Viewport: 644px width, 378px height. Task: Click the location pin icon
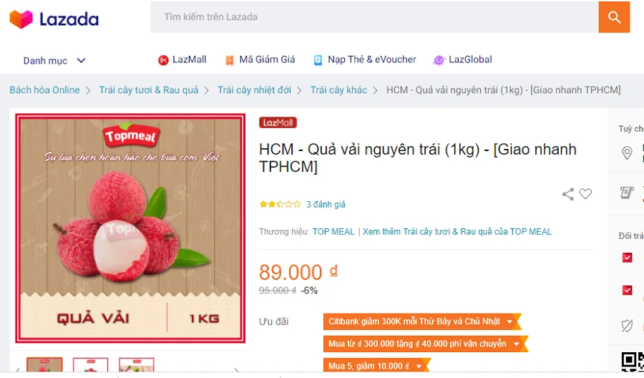coord(627,153)
